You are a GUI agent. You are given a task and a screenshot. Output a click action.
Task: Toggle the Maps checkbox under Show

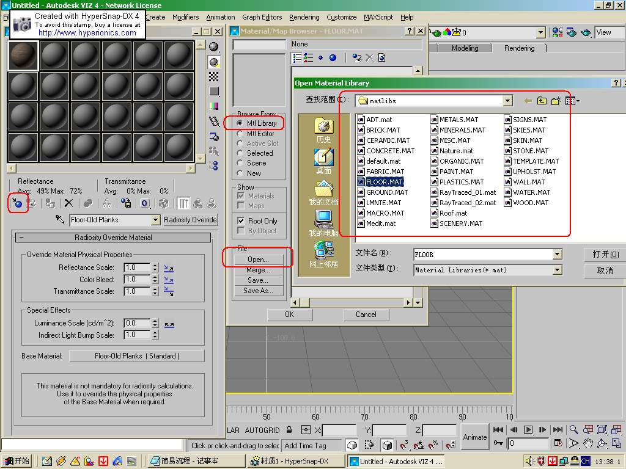(241, 205)
